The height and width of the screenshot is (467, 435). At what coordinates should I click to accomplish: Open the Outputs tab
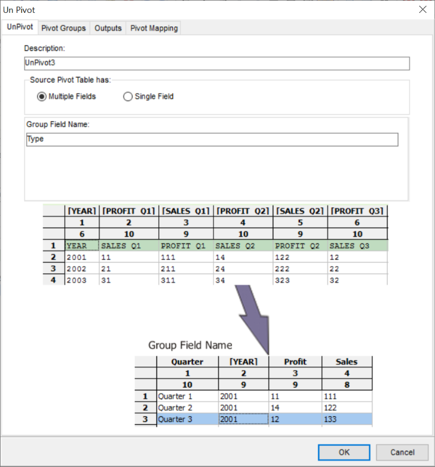pos(108,28)
